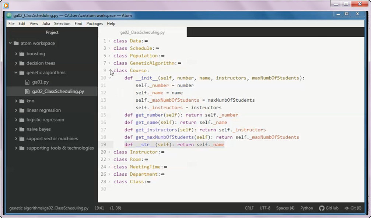Fold the __init__ method on line 10
This screenshot has width=371, height=218.
point(110,78)
